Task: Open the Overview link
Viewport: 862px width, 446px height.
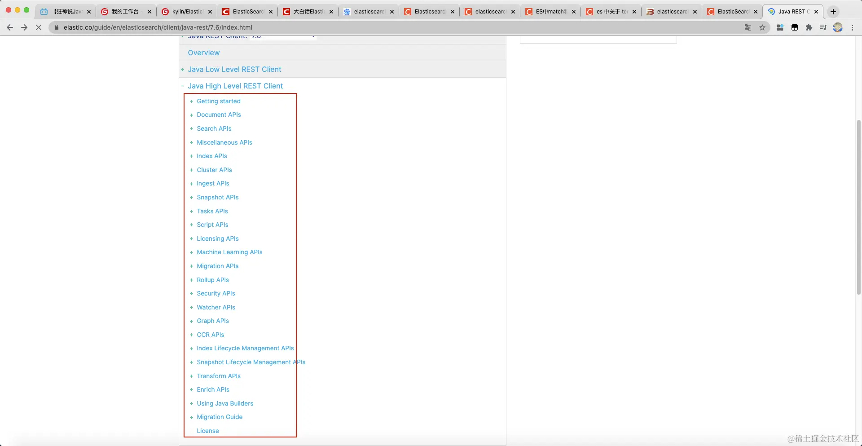Action: pyautogui.click(x=204, y=53)
